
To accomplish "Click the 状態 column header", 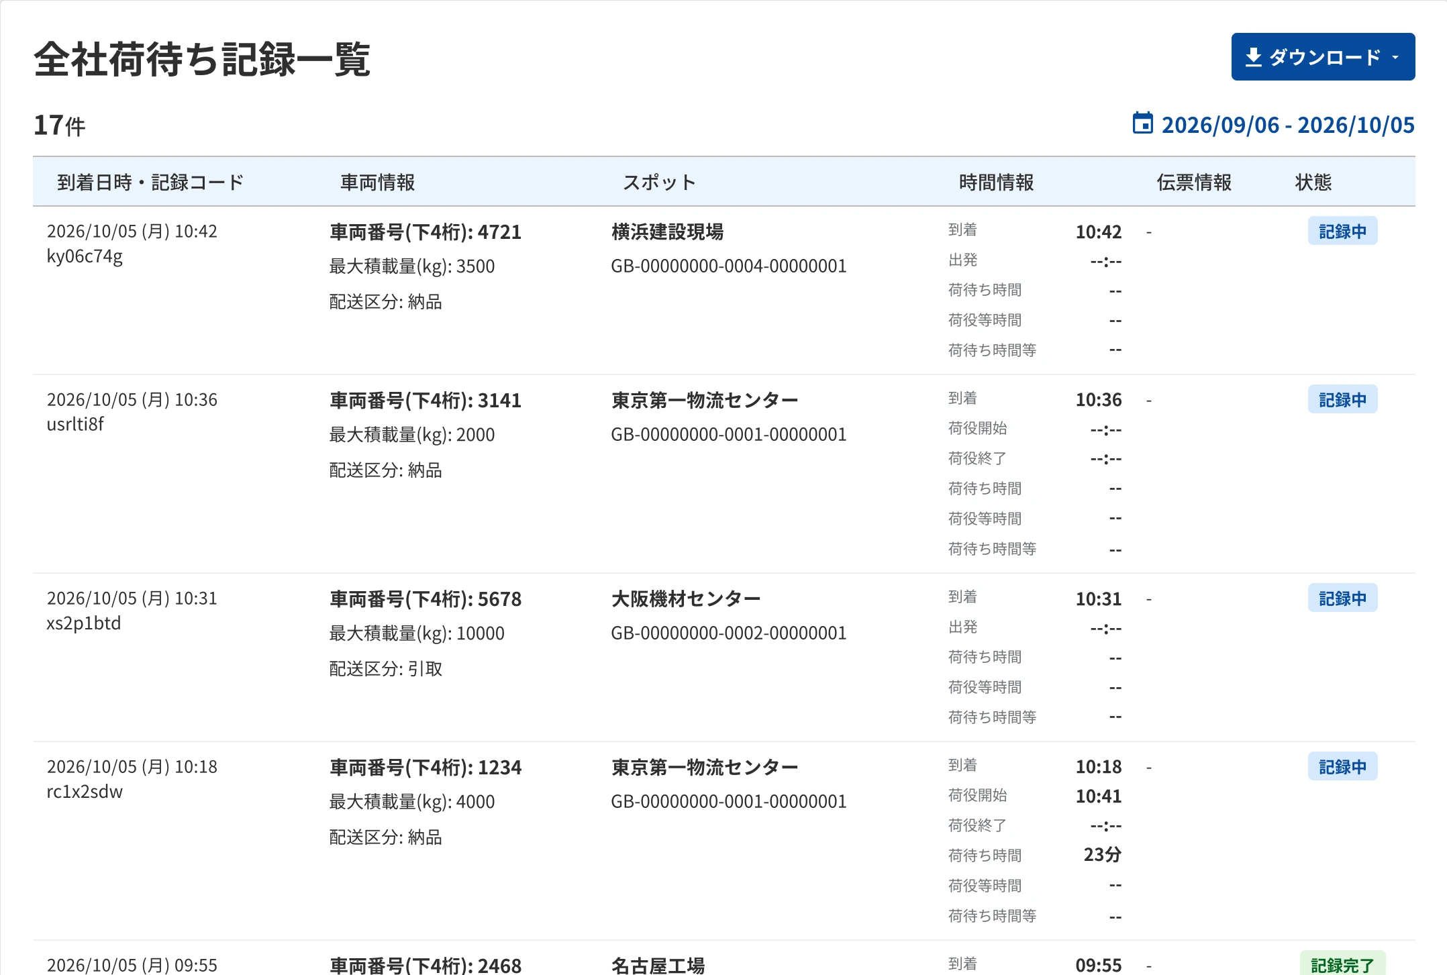I will coord(1313,182).
